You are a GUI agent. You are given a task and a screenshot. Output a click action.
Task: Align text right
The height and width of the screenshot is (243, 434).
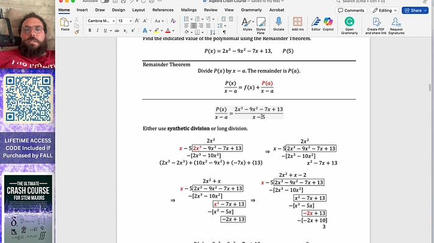tap(201, 26)
